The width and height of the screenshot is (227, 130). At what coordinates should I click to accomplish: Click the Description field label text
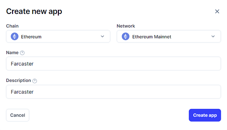(x=19, y=80)
